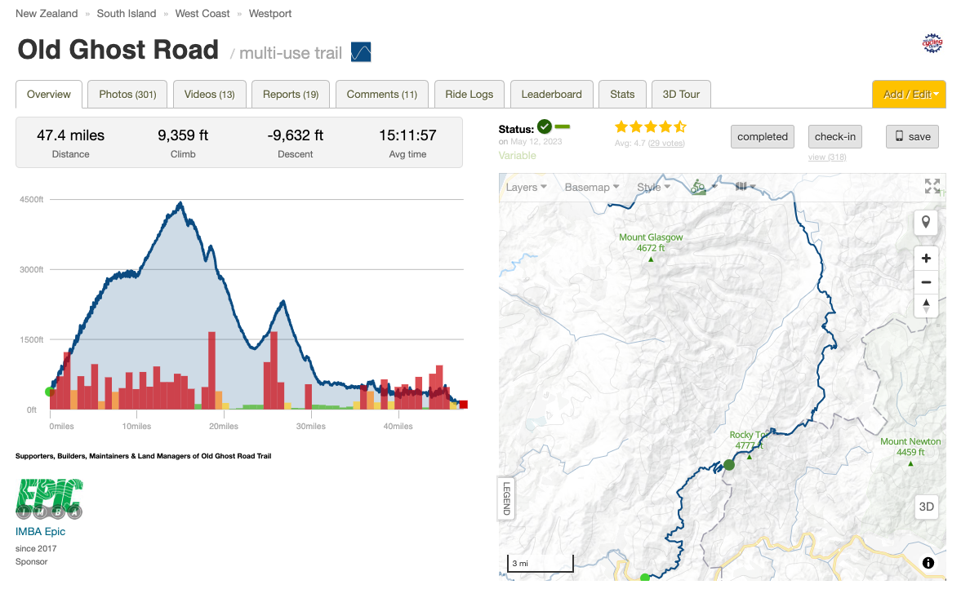
Task: Expand the map to fullscreen
Action: pos(932,186)
